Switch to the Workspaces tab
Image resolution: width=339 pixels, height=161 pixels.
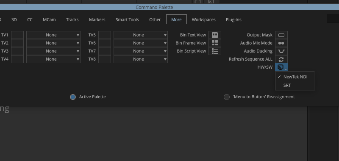coord(204,19)
